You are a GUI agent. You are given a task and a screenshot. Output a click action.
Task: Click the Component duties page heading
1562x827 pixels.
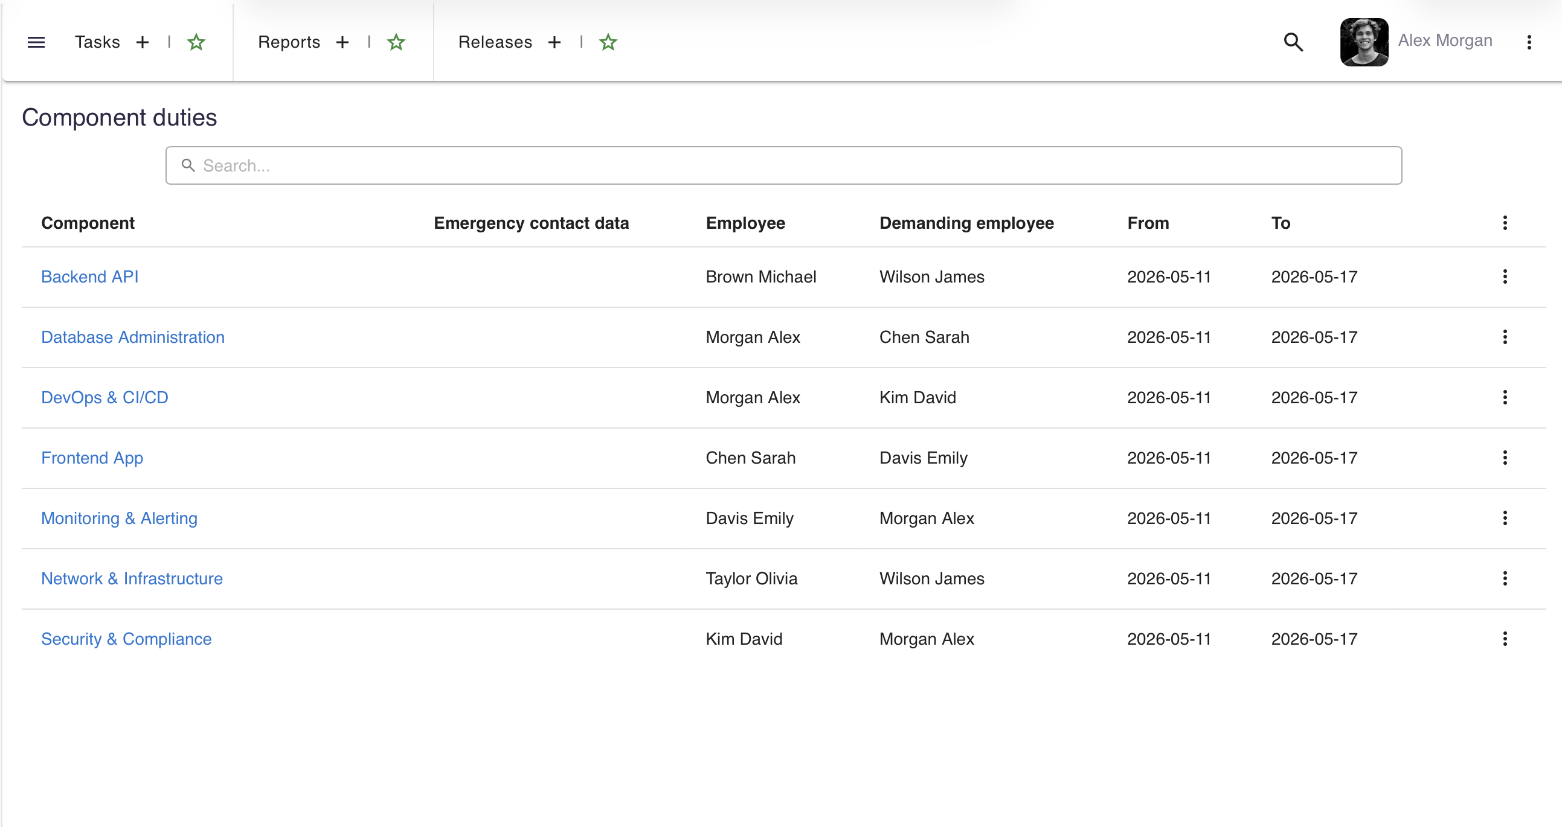click(120, 117)
